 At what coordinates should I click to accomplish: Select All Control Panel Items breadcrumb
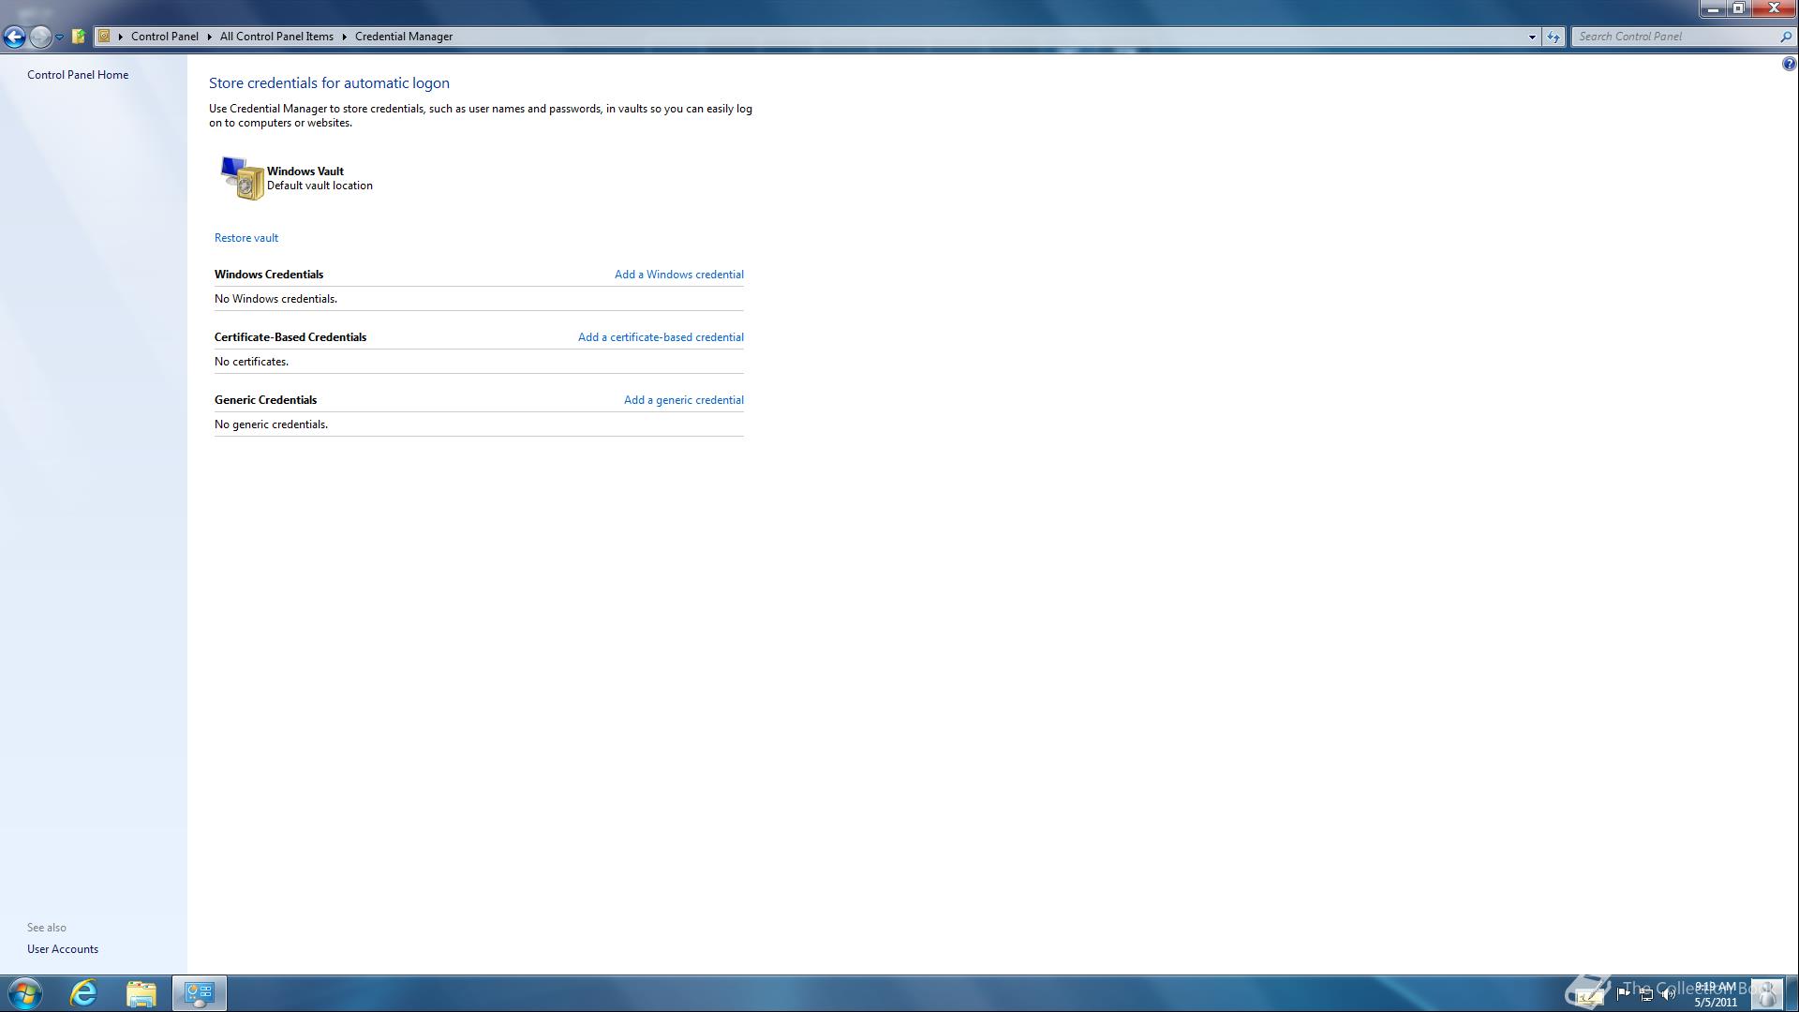pyautogui.click(x=276, y=37)
